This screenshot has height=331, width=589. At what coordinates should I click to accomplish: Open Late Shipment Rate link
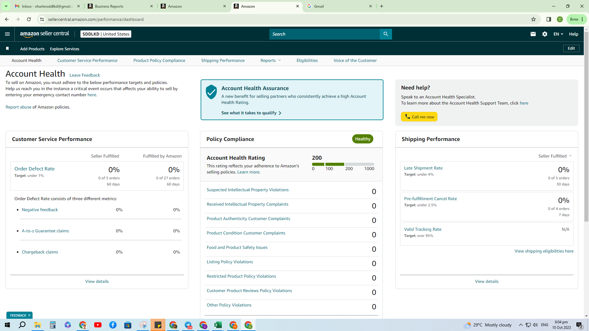coord(423,168)
